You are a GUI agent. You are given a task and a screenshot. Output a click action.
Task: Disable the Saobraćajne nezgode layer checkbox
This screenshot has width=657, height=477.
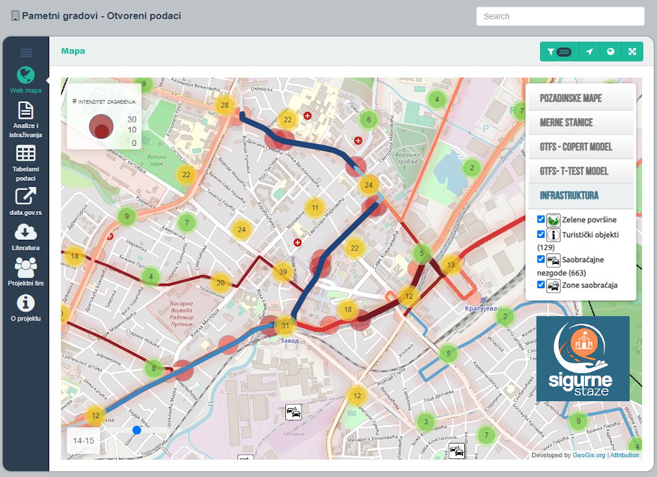541,259
